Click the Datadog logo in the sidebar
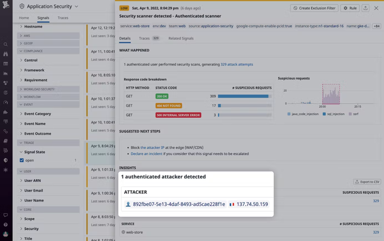 [6, 5]
